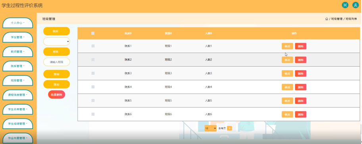Click the 添加 button
Viewport: 362px width, 144px height.
pos(56,84)
